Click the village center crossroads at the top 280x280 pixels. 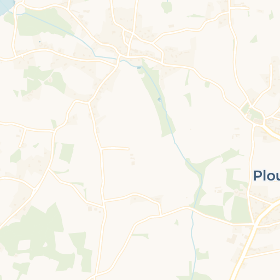(132, 34)
